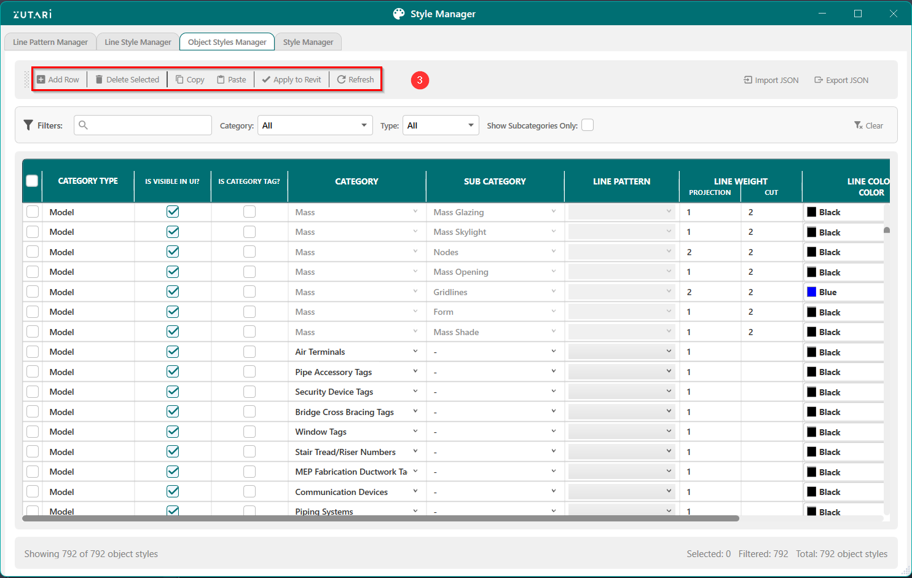Click the Export JSON icon
Screen dimensions: 912x578
pos(819,80)
